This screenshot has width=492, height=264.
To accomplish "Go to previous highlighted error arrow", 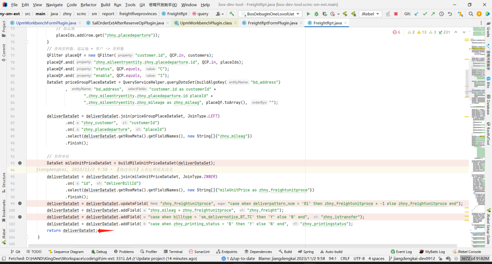I will coord(456,32).
